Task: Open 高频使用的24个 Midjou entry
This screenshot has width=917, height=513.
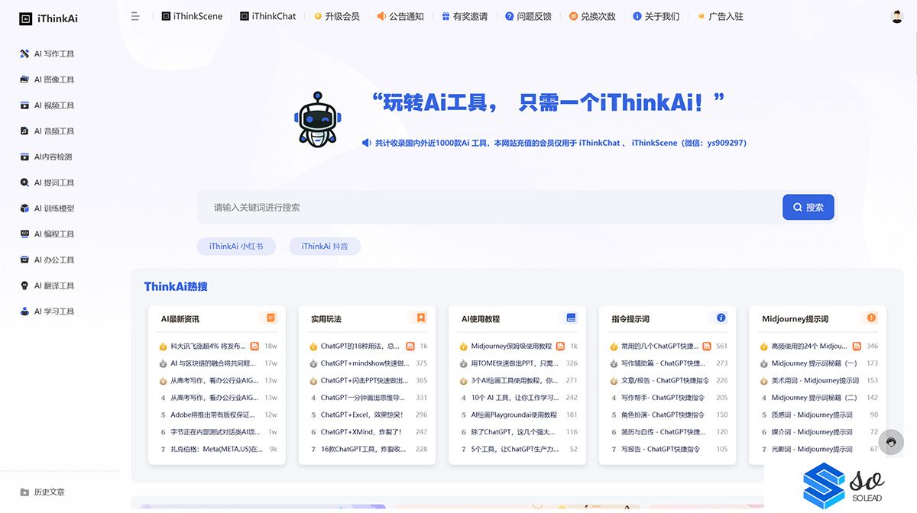Action: coord(809,346)
